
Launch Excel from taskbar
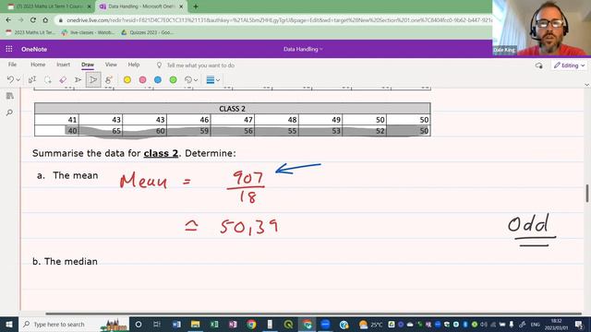(214, 324)
